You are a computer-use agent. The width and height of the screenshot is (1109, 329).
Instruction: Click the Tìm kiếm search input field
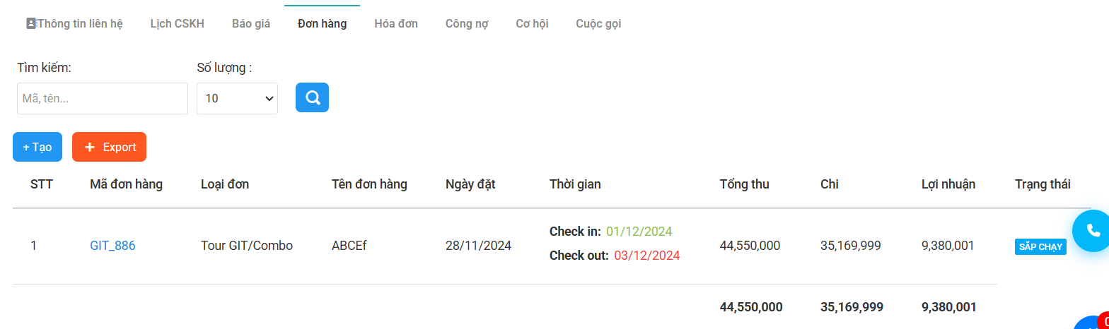103,98
